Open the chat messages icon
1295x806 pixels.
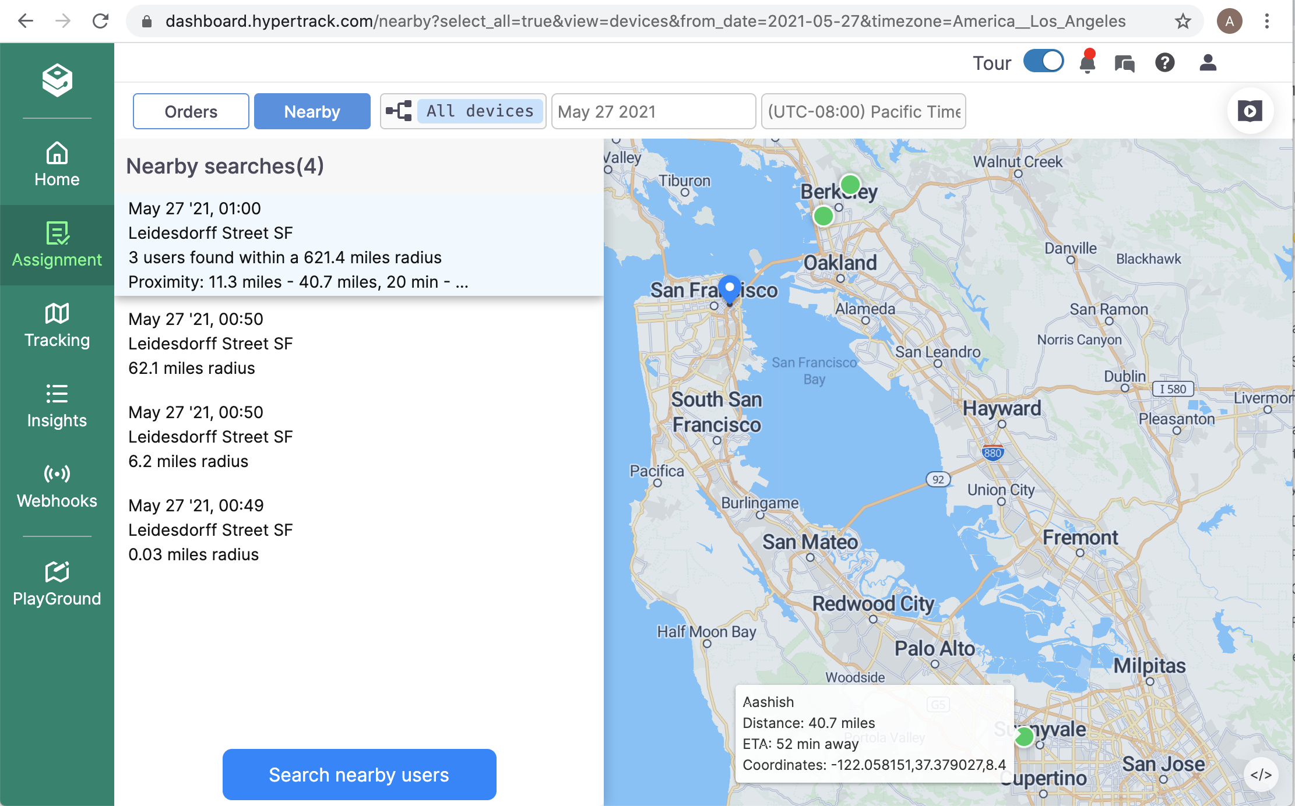pyautogui.click(x=1124, y=63)
